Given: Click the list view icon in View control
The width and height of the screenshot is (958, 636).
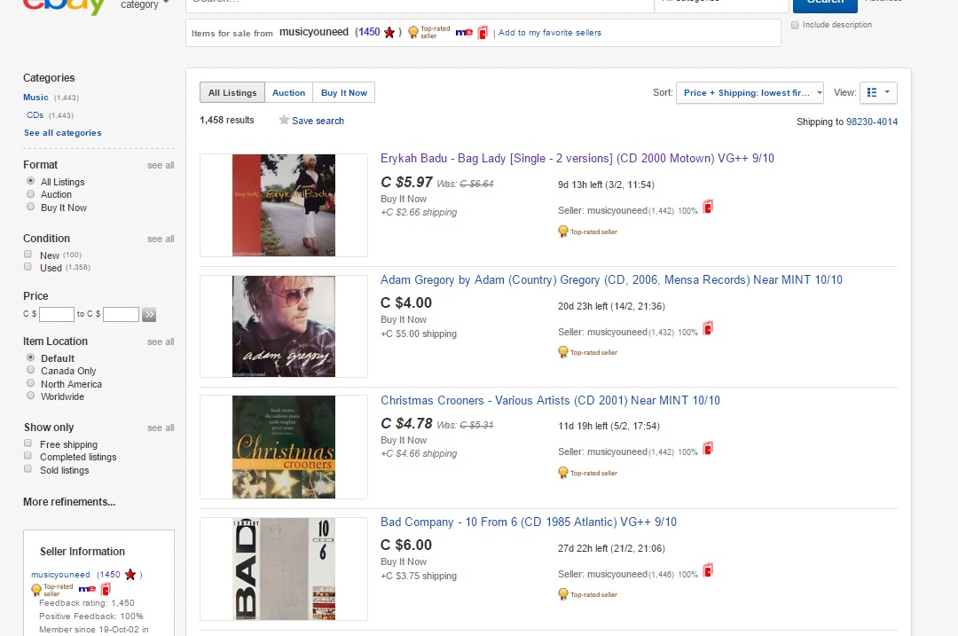Looking at the screenshot, I should coord(872,92).
